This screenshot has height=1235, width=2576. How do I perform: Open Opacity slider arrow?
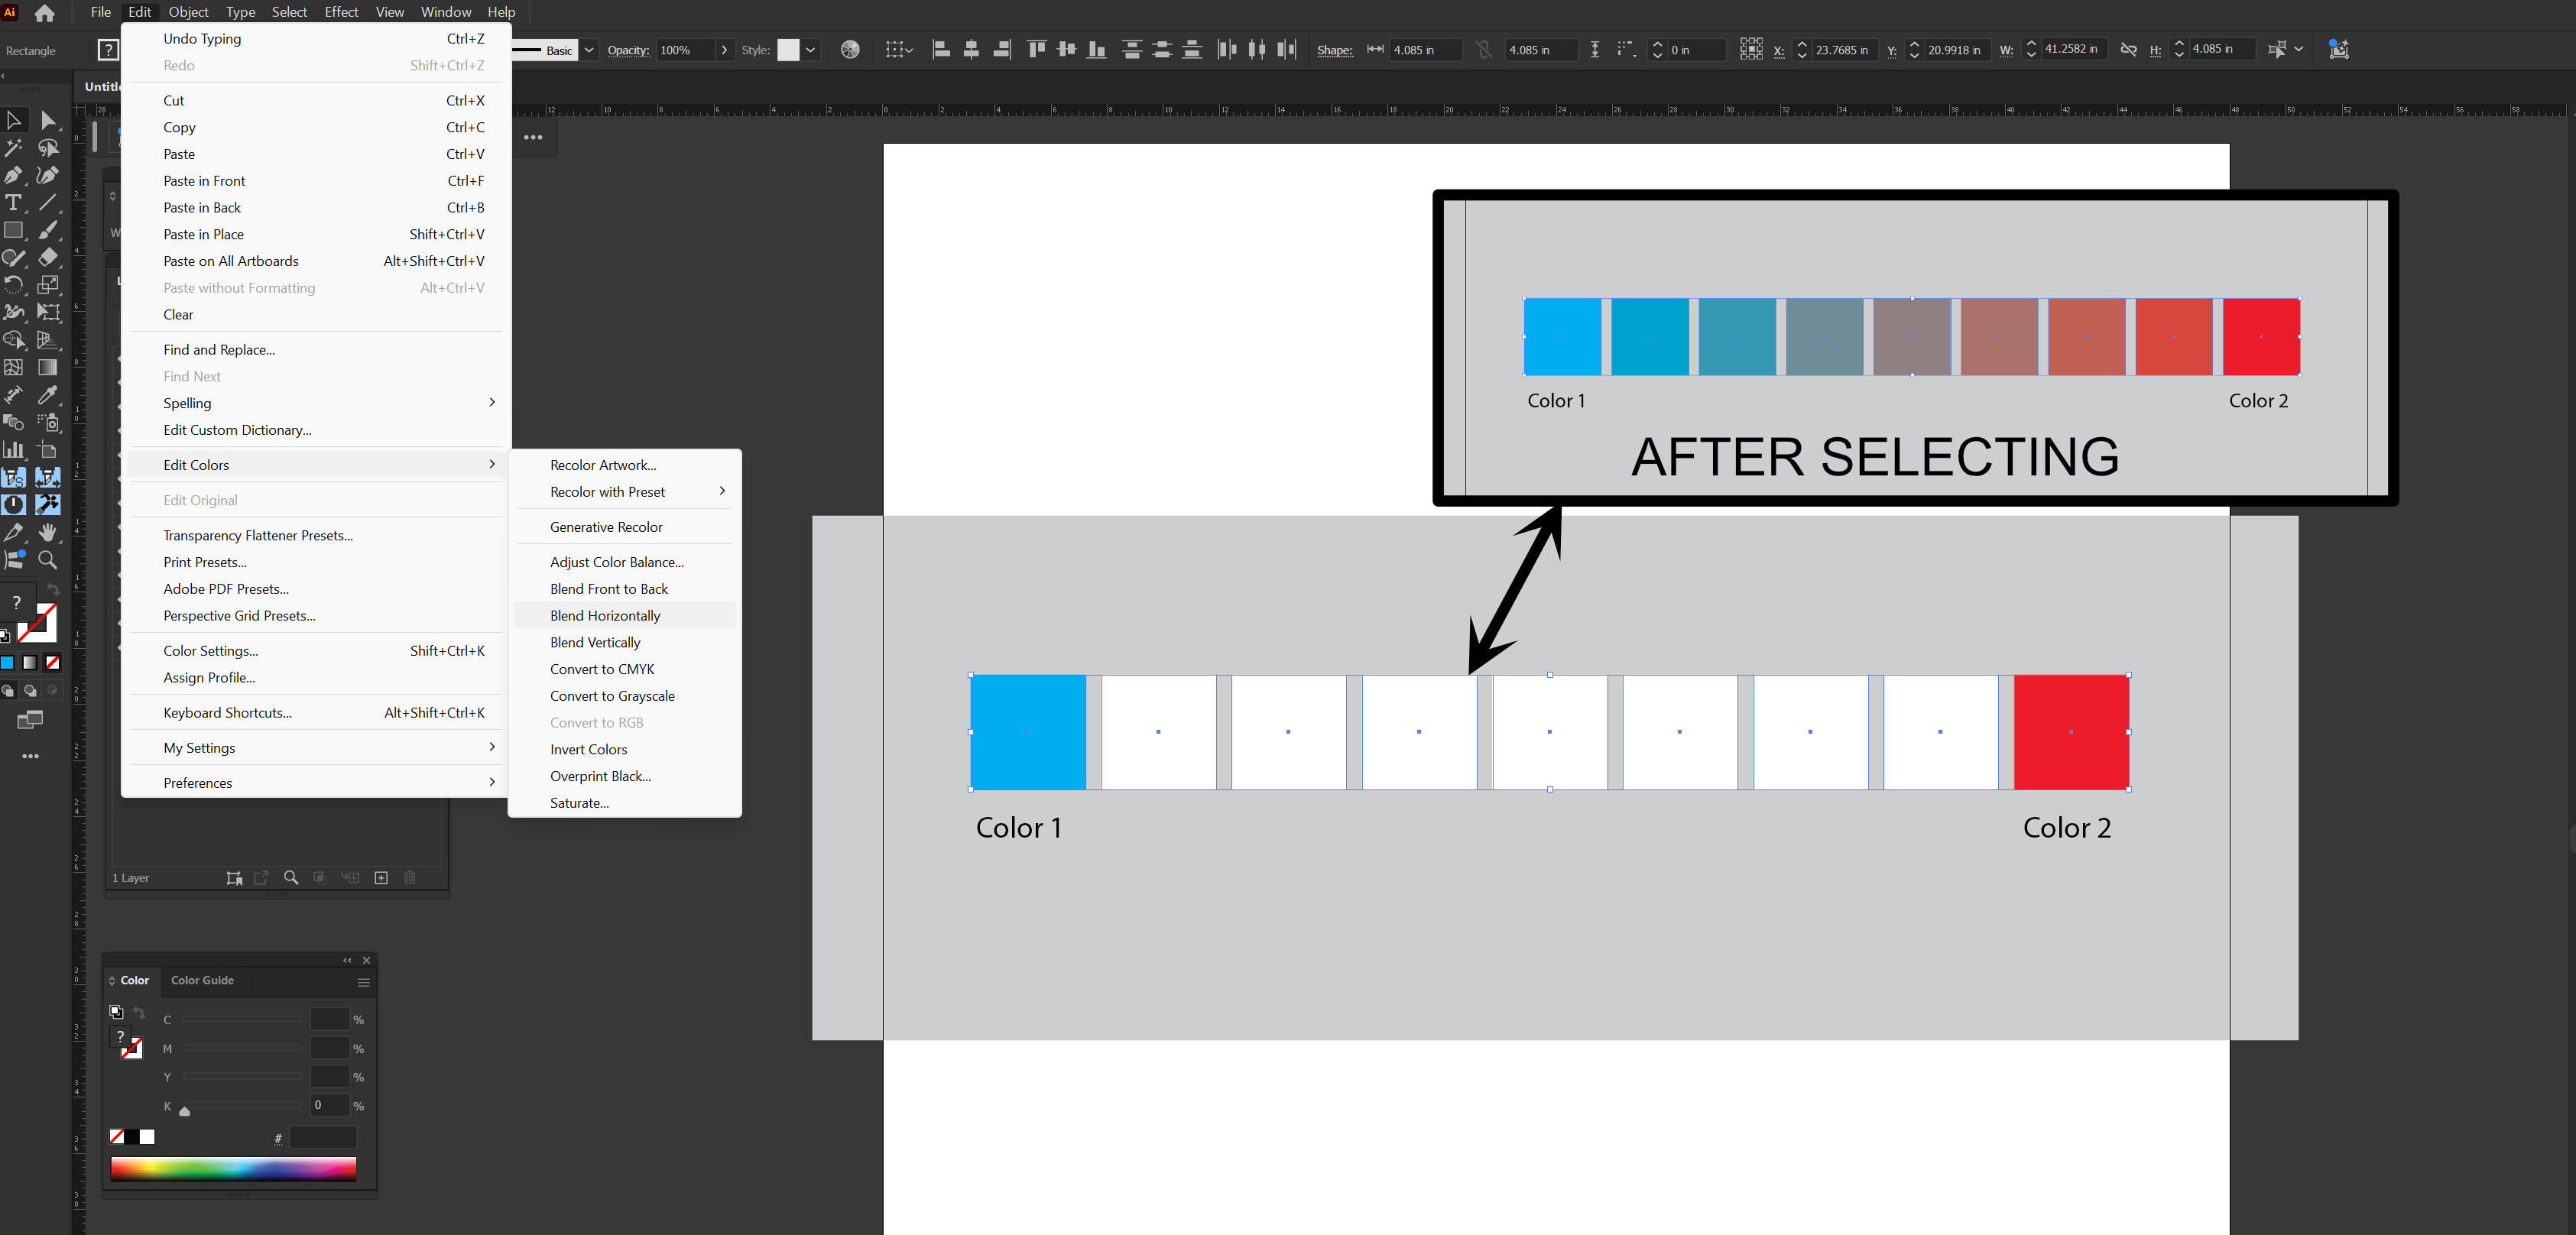[x=724, y=50]
